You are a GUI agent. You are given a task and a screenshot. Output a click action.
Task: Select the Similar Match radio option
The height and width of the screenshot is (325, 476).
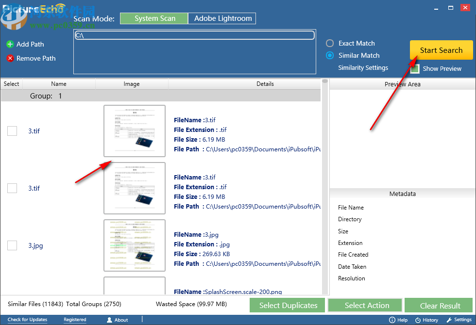coord(330,55)
